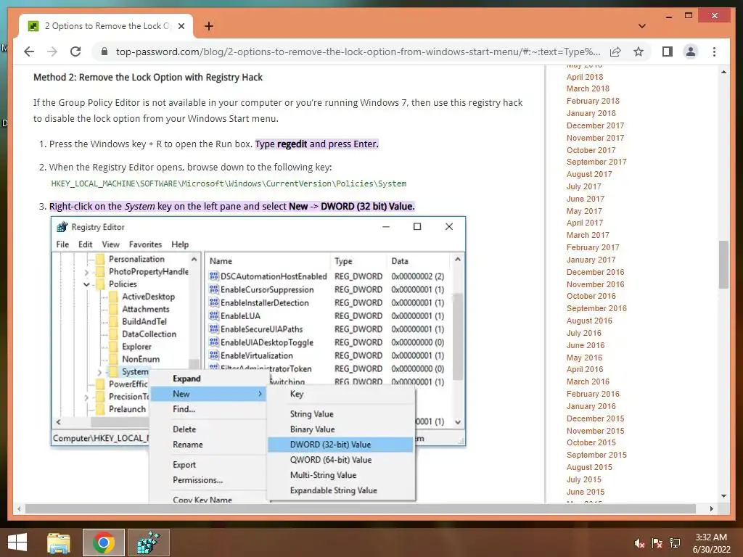Click the horizontal scrollbar at the page bottom

pos(360,508)
